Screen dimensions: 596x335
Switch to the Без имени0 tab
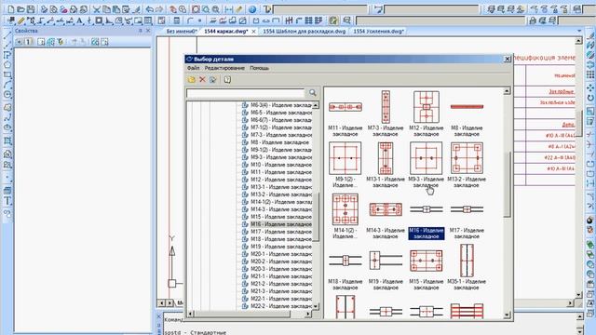[182, 32]
